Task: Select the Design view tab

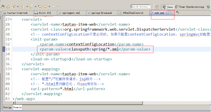Action: pos(7,107)
